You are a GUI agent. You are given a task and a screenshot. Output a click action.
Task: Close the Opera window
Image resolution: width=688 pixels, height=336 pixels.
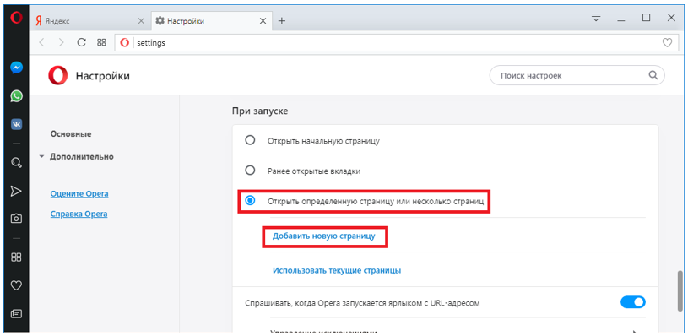click(671, 18)
